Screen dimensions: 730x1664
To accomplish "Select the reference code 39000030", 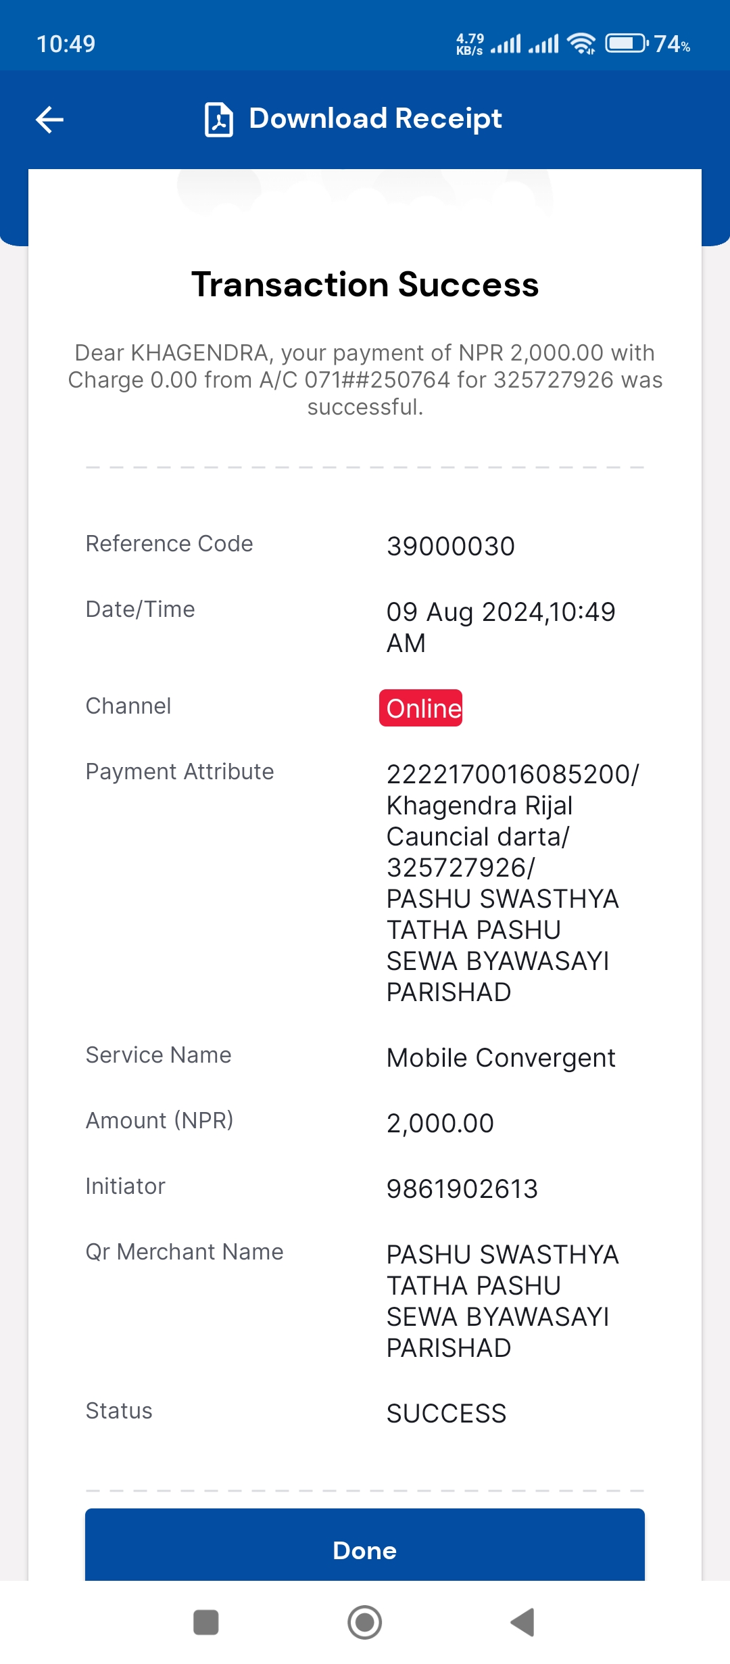I will pyautogui.click(x=451, y=546).
